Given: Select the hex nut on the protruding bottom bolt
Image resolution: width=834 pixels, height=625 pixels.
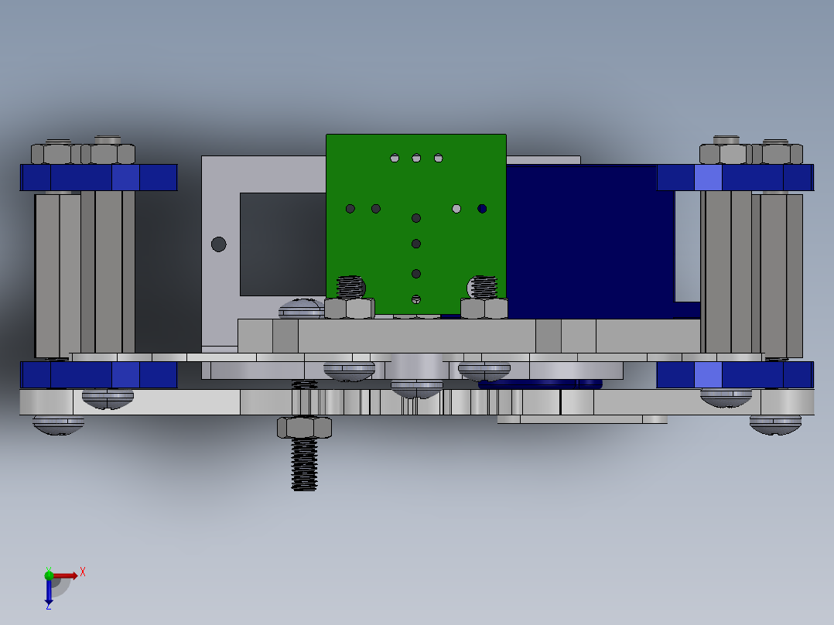Looking at the screenshot, I should 304,427.
